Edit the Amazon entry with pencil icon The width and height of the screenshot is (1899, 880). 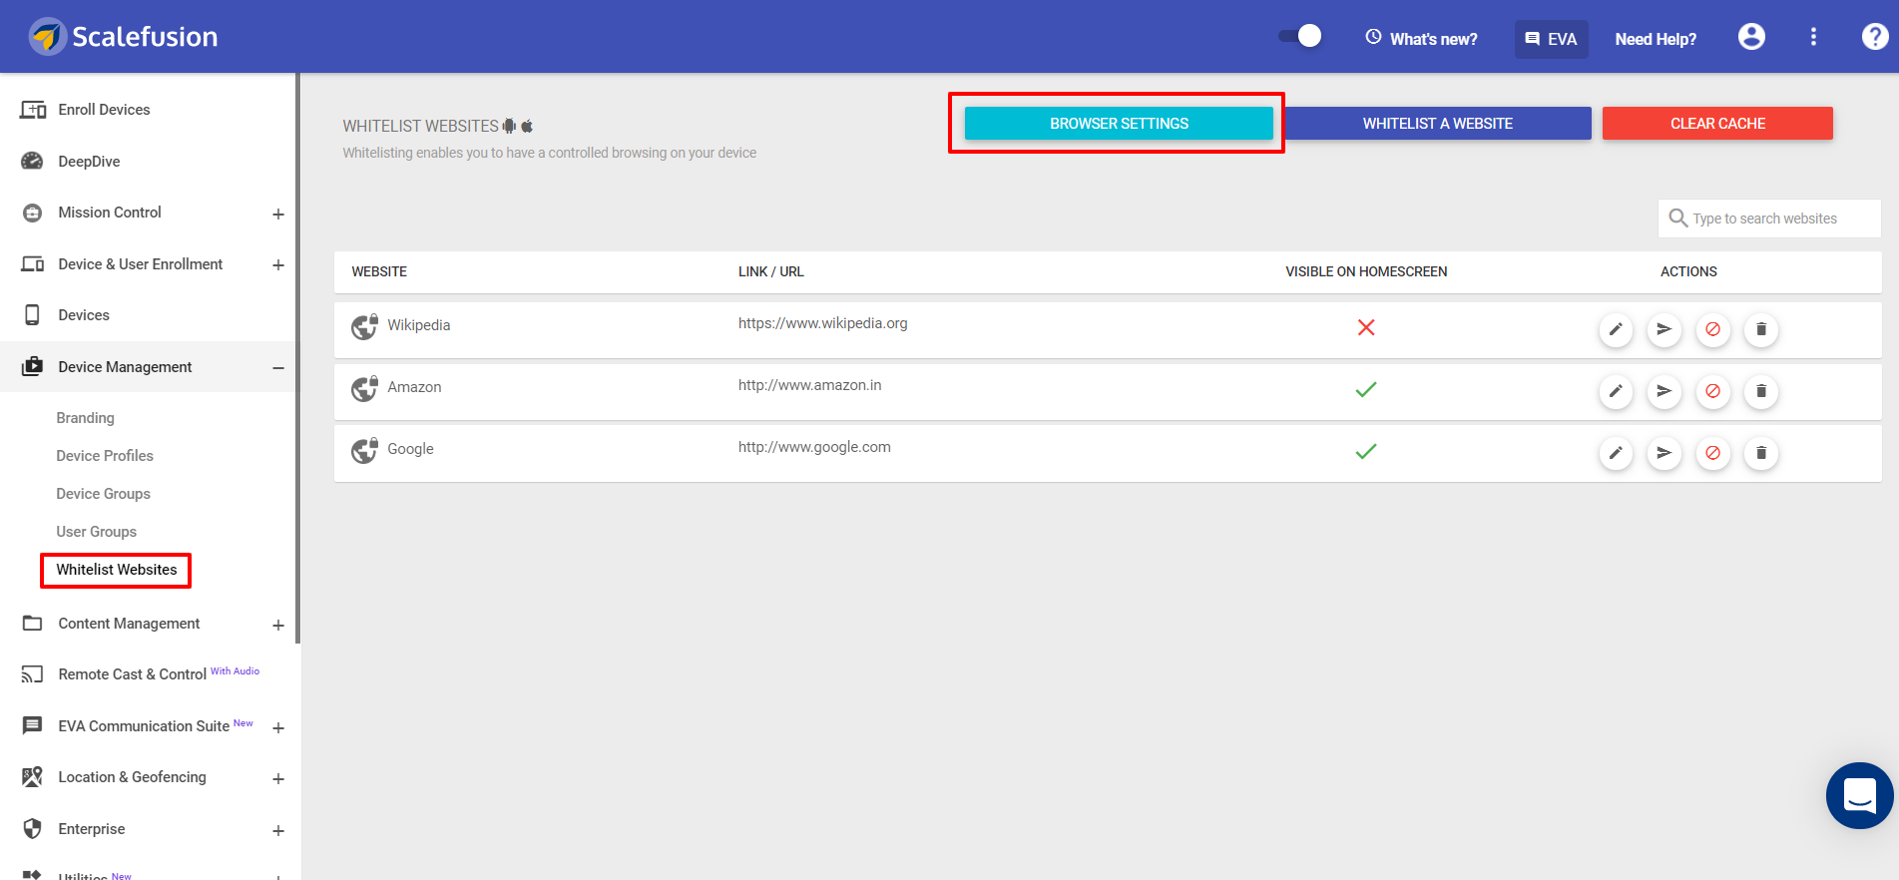(x=1616, y=391)
